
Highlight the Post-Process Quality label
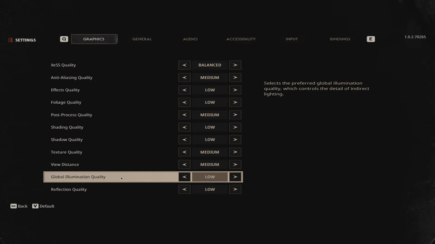tap(72, 115)
